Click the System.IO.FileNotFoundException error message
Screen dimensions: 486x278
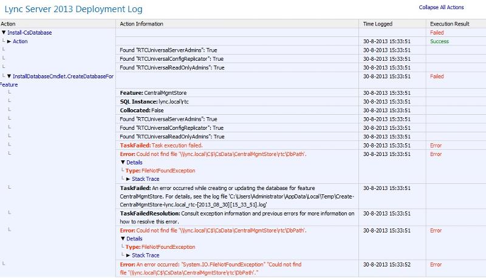[x=211, y=268]
